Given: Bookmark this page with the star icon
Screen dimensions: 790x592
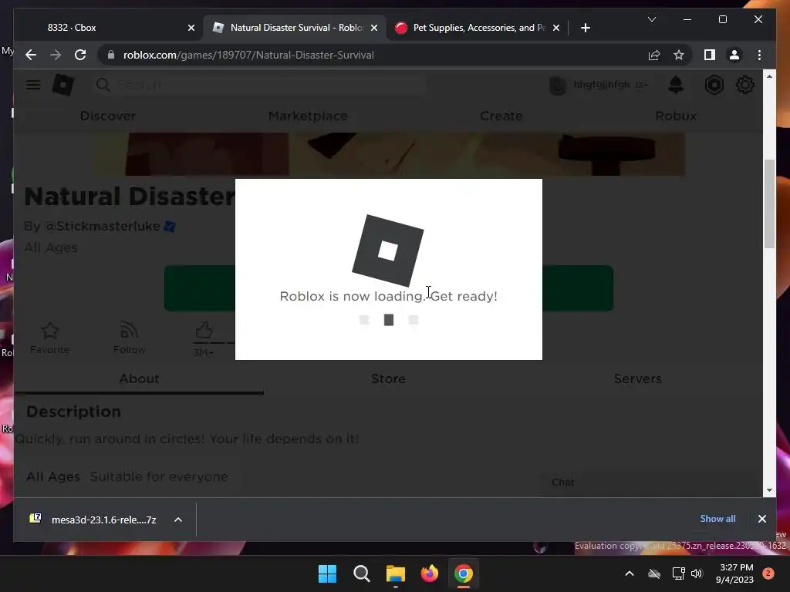Looking at the screenshot, I should coord(679,55).
